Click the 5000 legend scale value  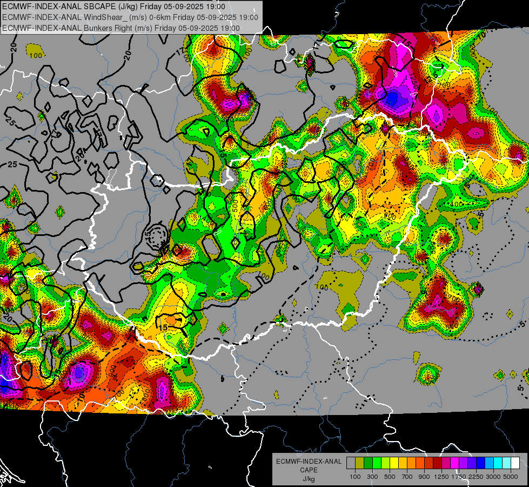click(511, 477)
